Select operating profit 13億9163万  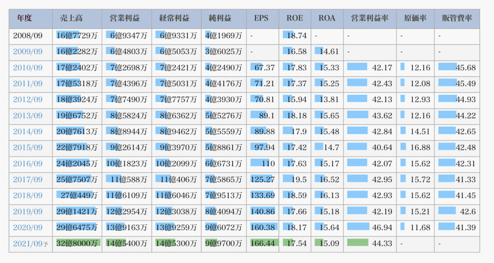[x=127, y=227]
